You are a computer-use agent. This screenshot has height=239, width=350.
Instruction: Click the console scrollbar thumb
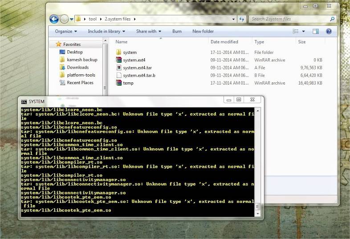tap(257, 207)
